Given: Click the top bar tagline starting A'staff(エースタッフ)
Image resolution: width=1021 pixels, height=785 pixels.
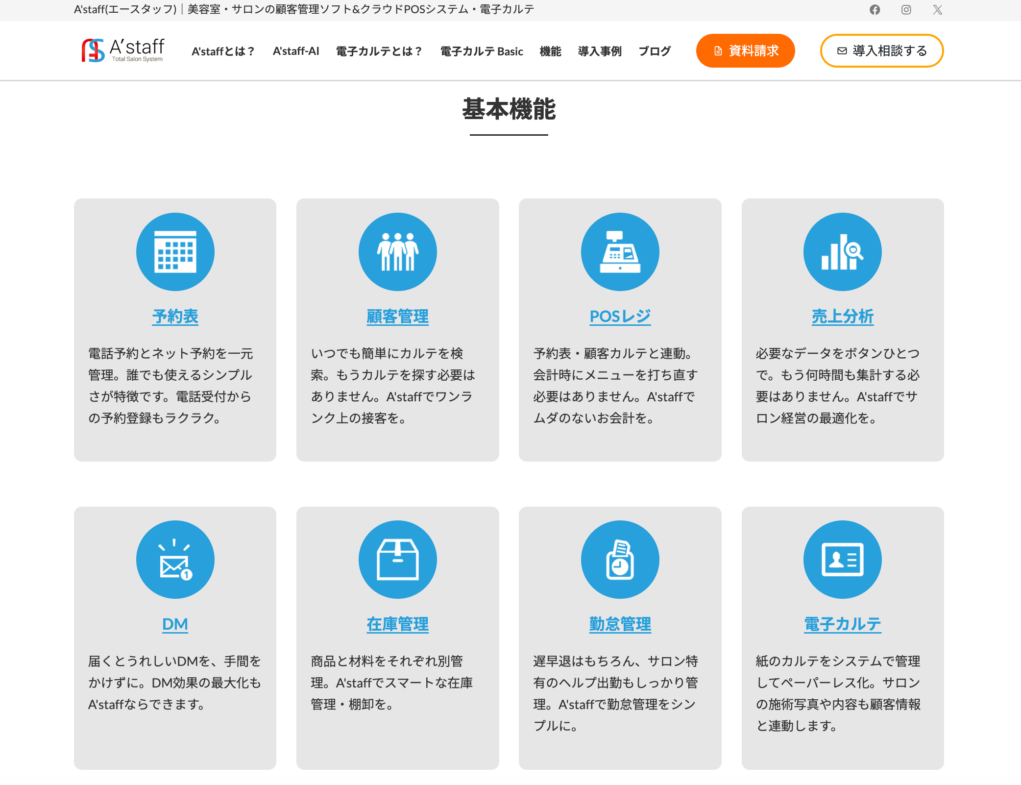Looking at the screenshot, I should click(x=304, y=9).
